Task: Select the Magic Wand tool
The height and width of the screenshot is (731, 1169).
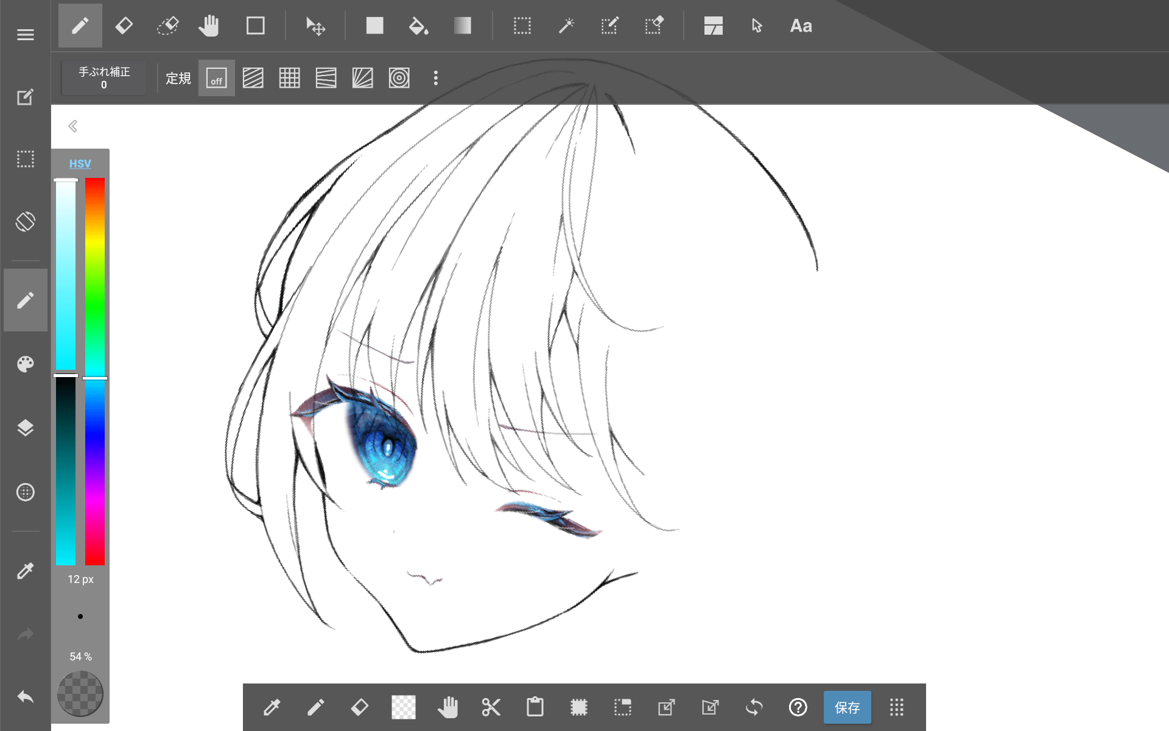Action: coord(566,26)
